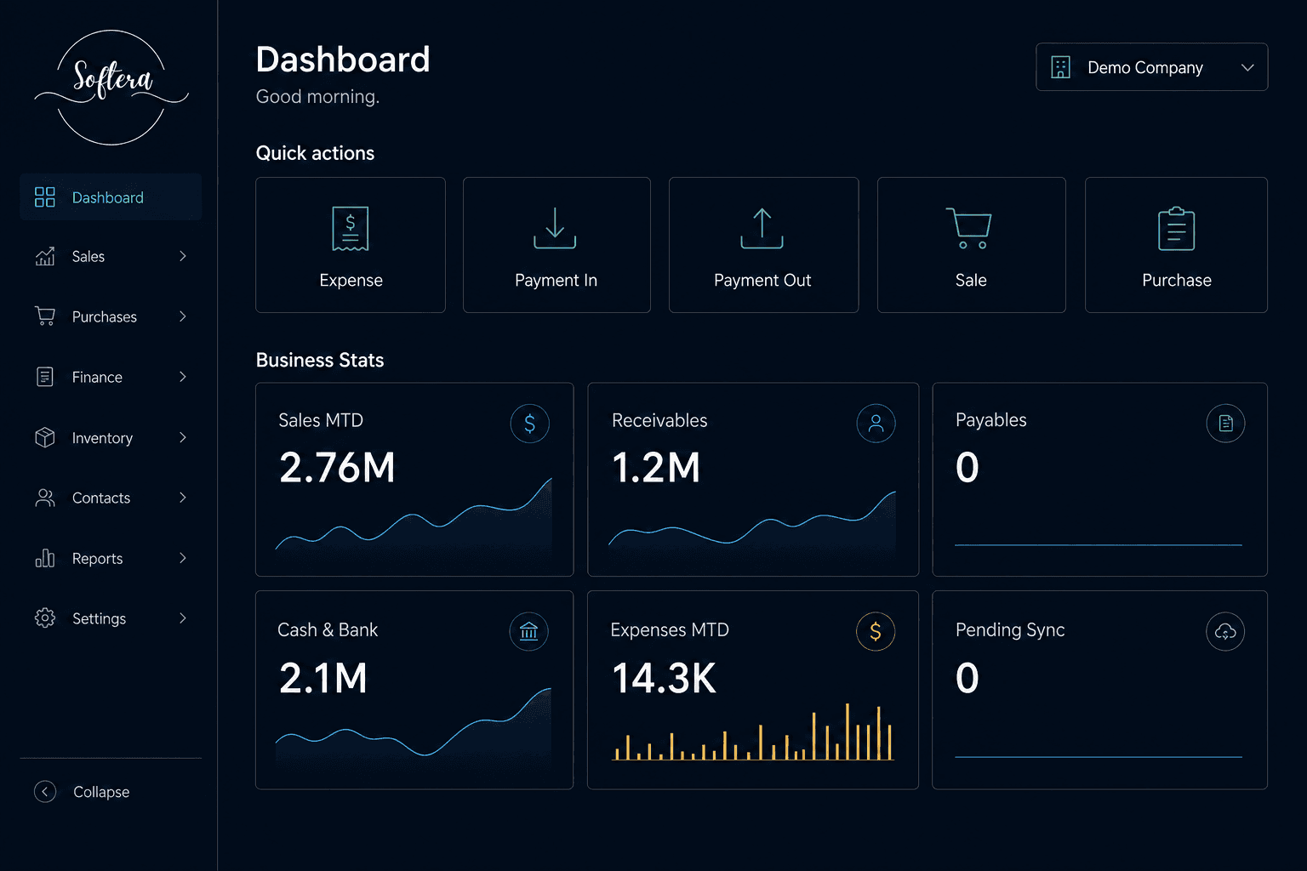The image size is (1307, 871).
Task: Open the Contacts menu item
Action: coord(111,498)
